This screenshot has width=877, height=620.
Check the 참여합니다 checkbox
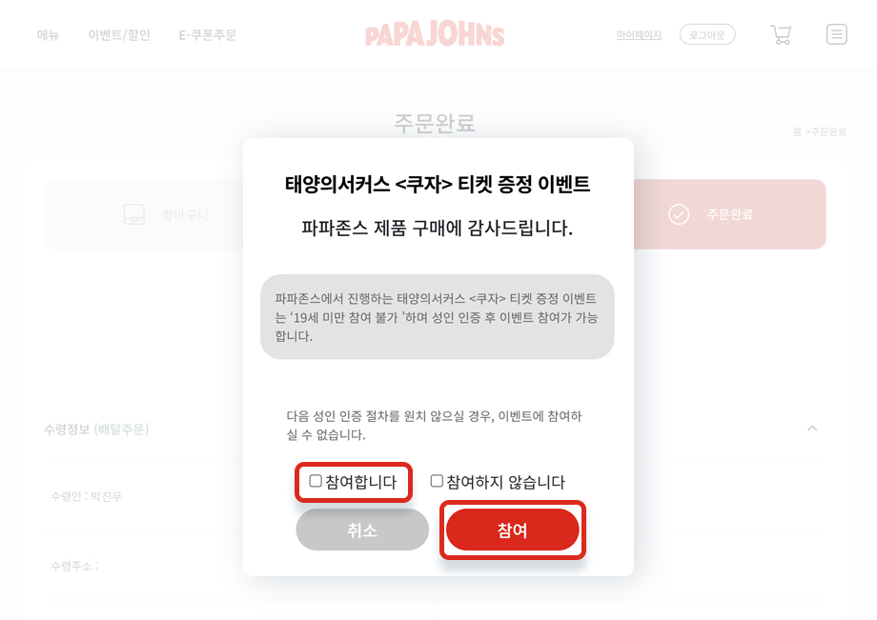click(316, 481)
